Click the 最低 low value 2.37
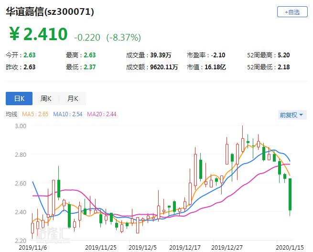Image resolution: width=313 pixels, height=252 pixels. click(x=90, y=67)
